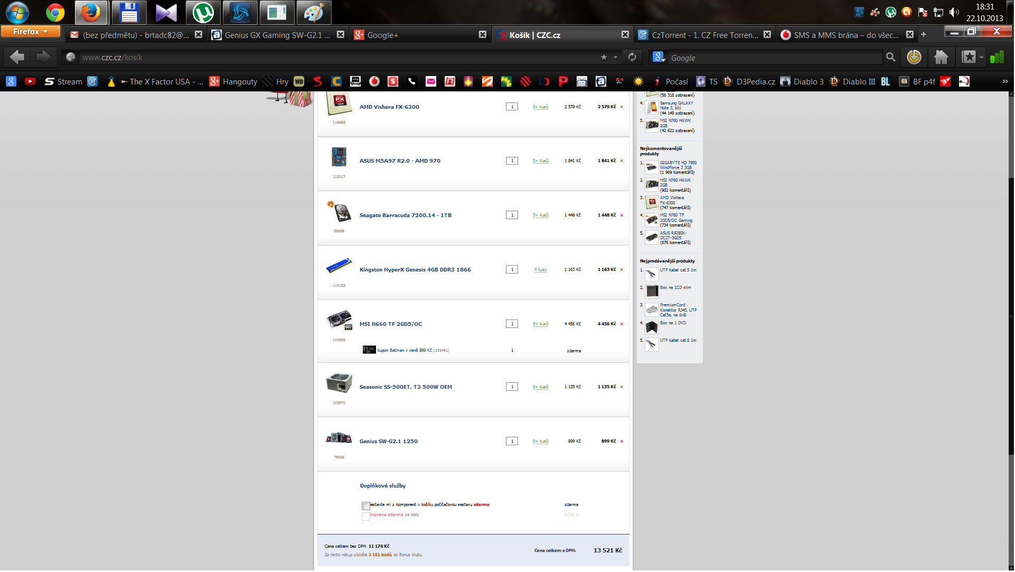This screenshot has height=572, width=1015.
Task: Open Seagate Barracuda 1TB product link
Action: (405, 215)
